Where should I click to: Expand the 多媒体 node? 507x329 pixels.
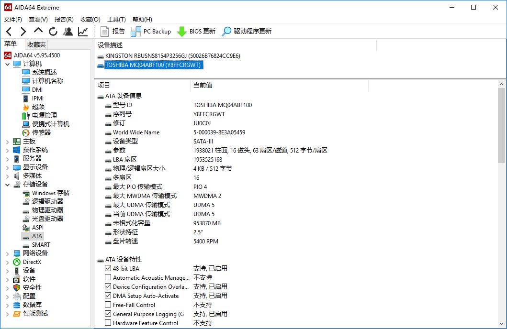pos(8,175)
